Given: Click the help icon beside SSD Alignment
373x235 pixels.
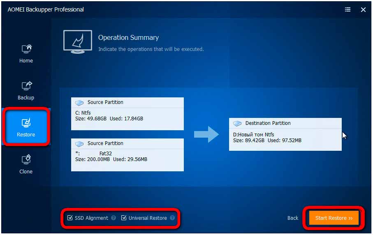Looking at the screenshot, I should 114,218.
